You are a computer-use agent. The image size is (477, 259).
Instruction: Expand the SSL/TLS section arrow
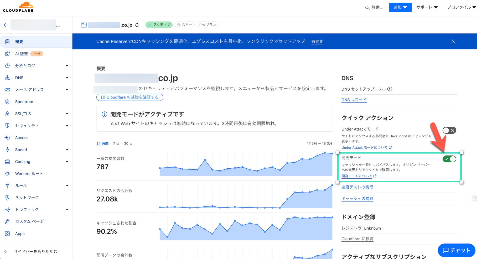point(67,114)
